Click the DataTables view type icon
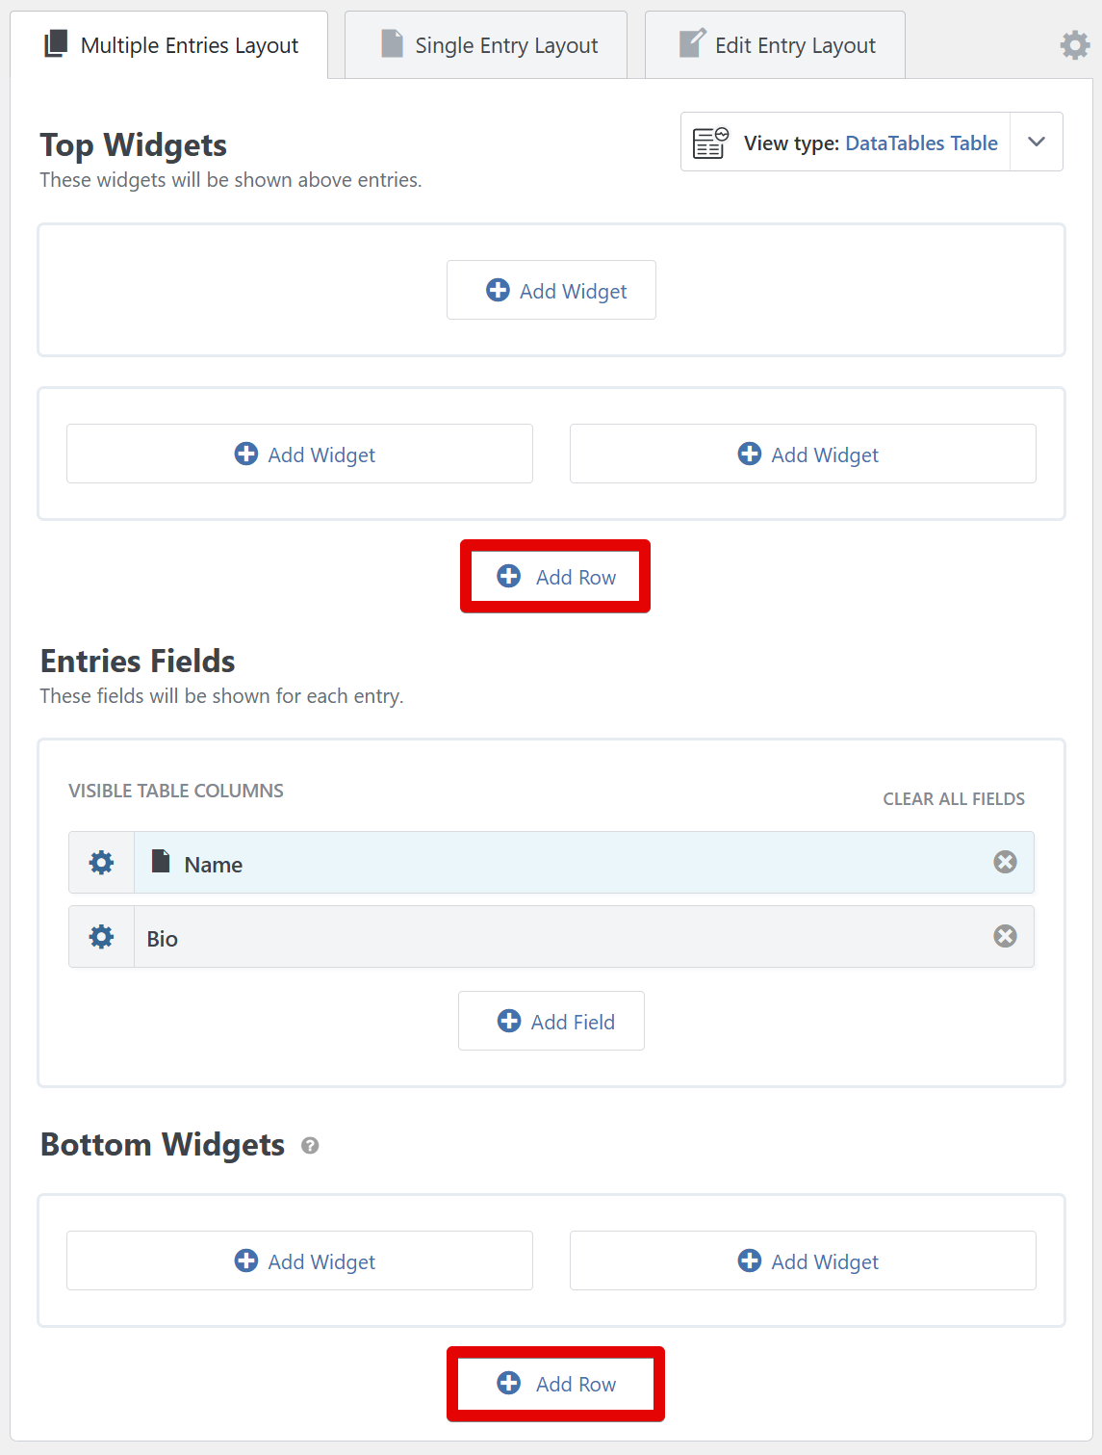This screenshot has width=1102, height=1455. 710,143
